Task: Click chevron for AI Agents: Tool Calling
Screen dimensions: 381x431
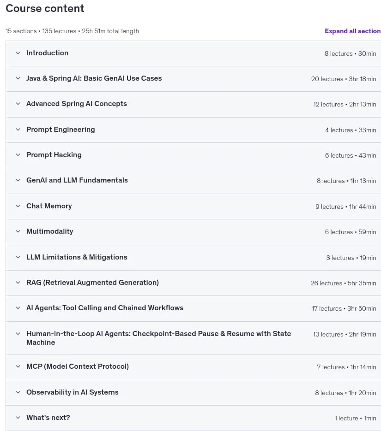Action: [x=18, y=308]
